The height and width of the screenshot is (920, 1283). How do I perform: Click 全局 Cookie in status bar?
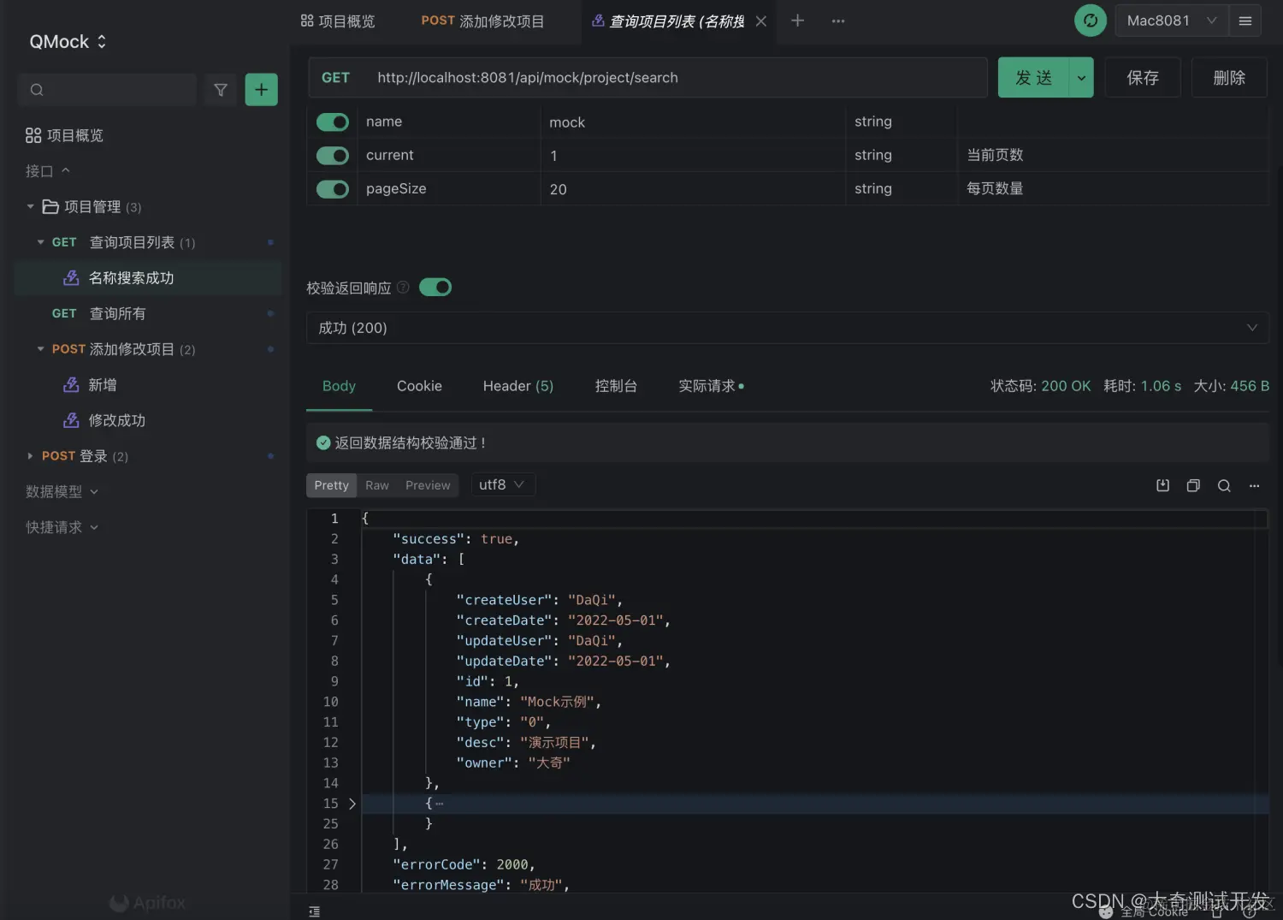coord(1154,912)
